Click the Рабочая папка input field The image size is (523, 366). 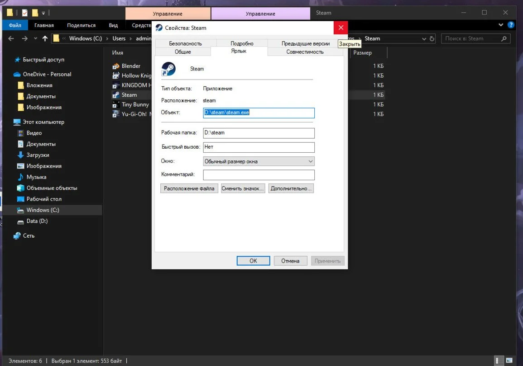coord(259,133)
